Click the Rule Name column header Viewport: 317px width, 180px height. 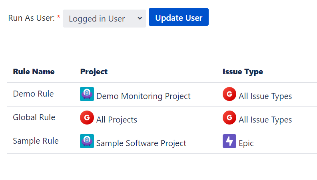[x=34, y=72]
